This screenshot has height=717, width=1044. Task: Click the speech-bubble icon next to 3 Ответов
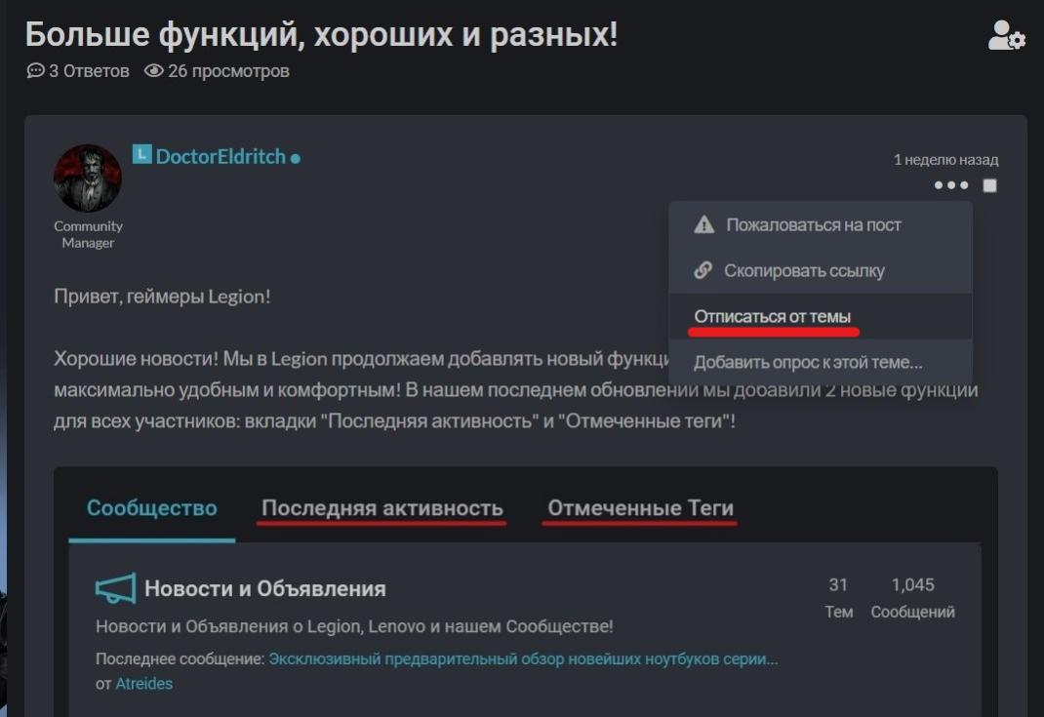(35, 70)
